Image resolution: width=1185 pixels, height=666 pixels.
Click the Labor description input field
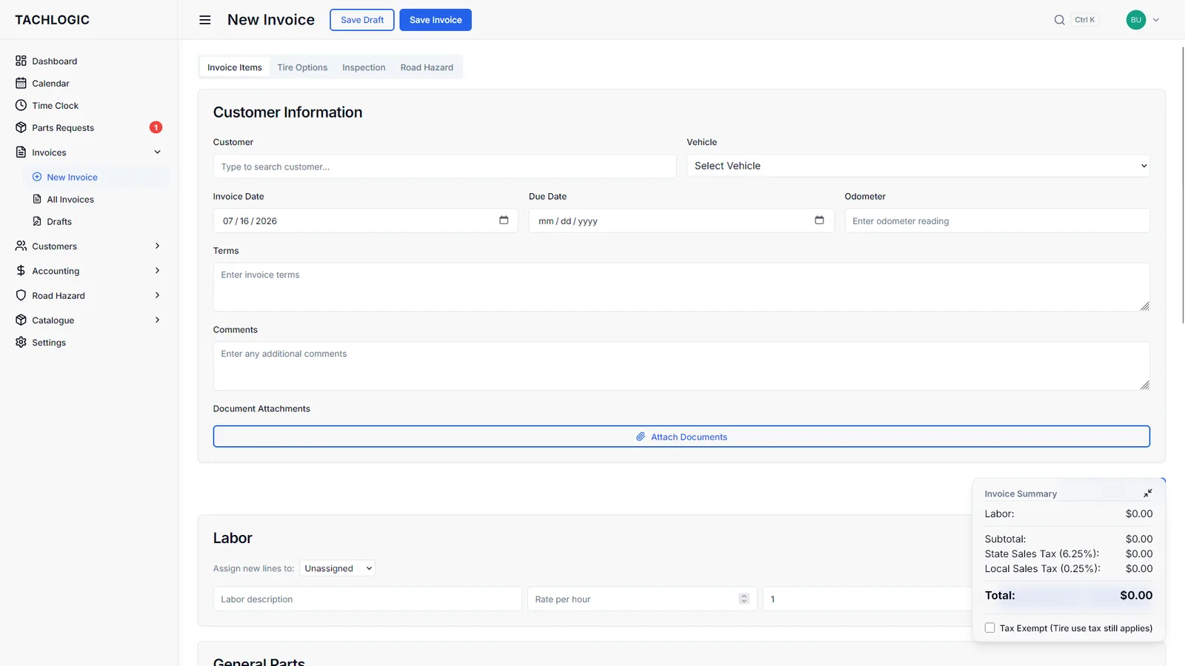(x=367, y=599)
